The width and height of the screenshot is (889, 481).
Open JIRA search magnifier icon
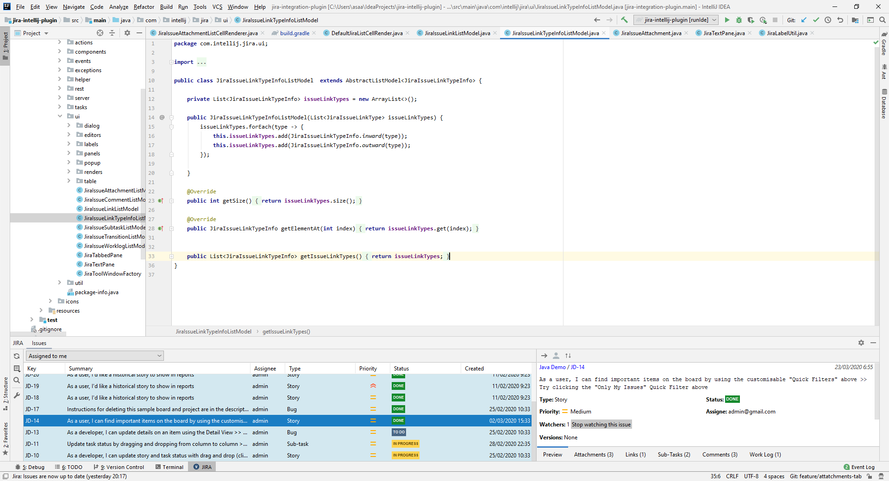(17, 380)
